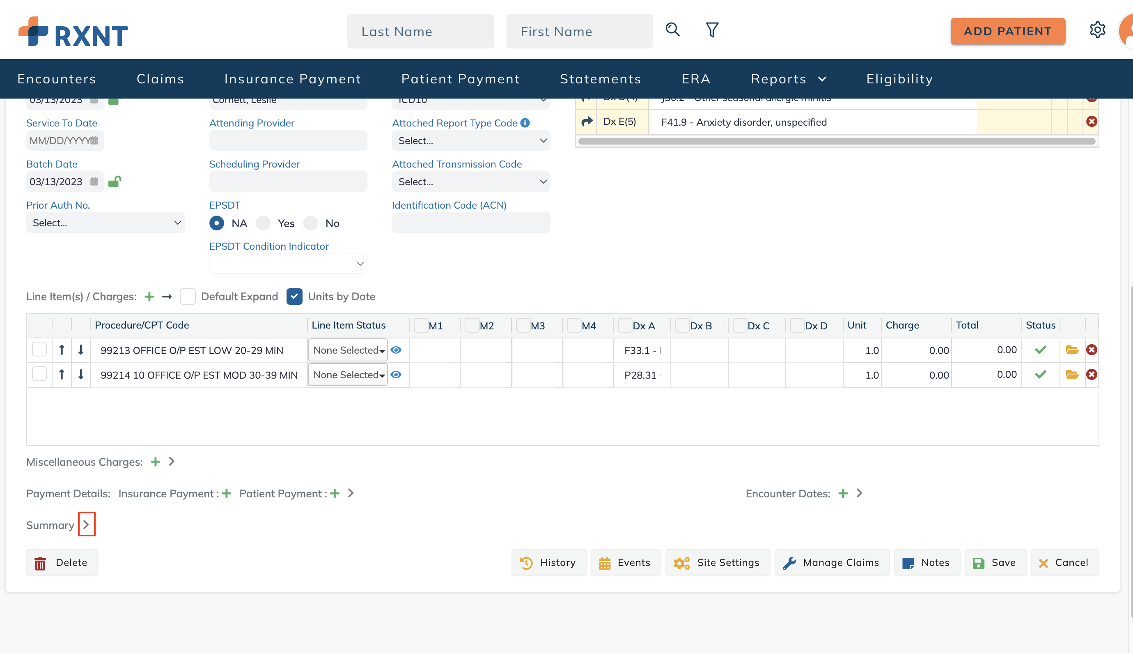The width and height of the screenshot is (1133, 653).
Task: Click the Last Name search field
Action: click(x=420, y=31)
